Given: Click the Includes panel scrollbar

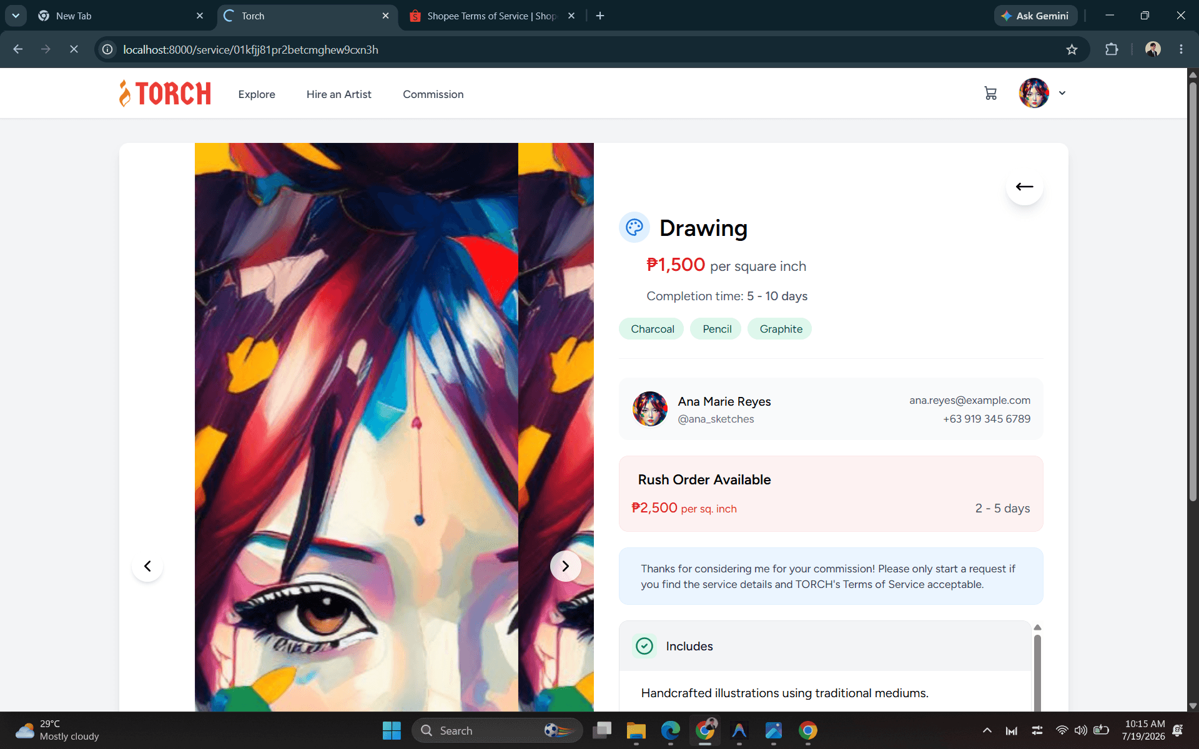Looking at the screenshot, I should click(1037, 671).
